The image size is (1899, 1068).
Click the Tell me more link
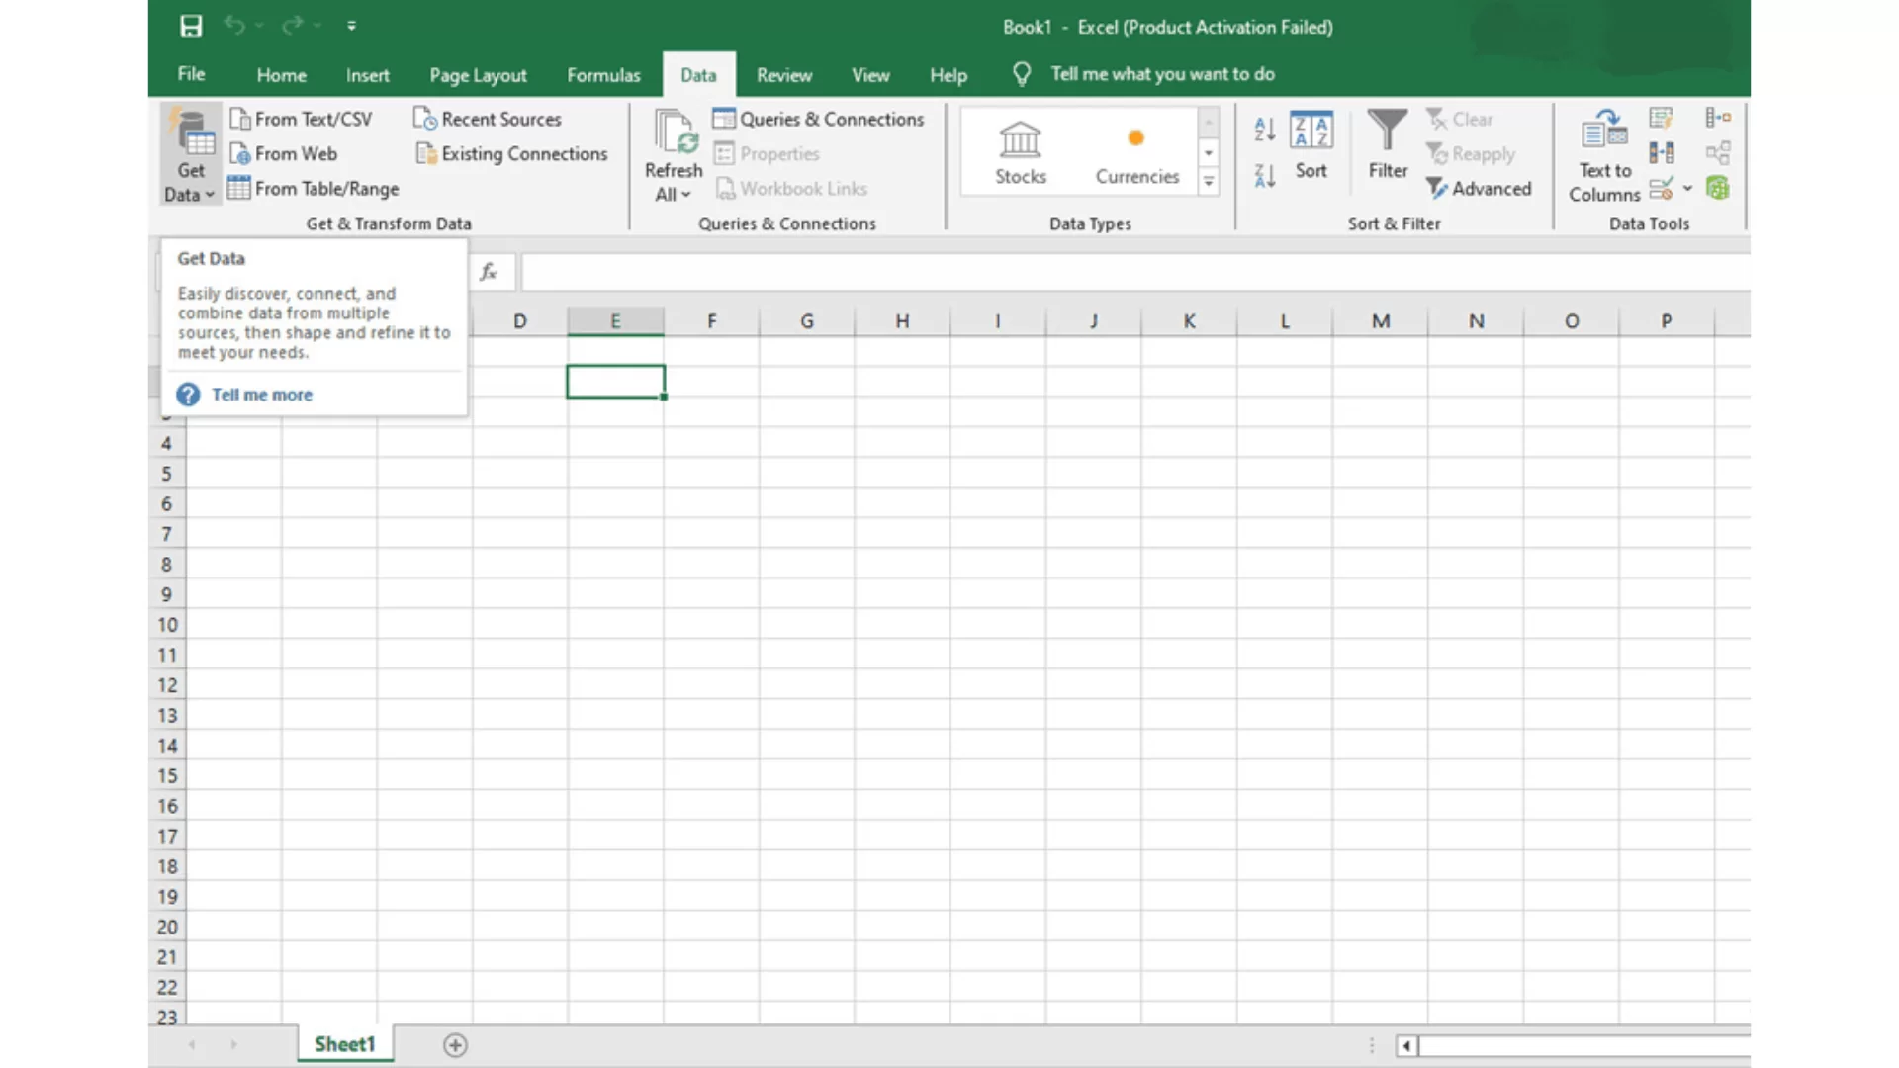[261, 395]
